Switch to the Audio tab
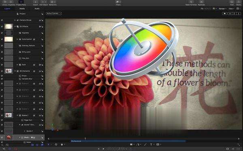Viewport: 243px width, 151px height. coord(37,9)
